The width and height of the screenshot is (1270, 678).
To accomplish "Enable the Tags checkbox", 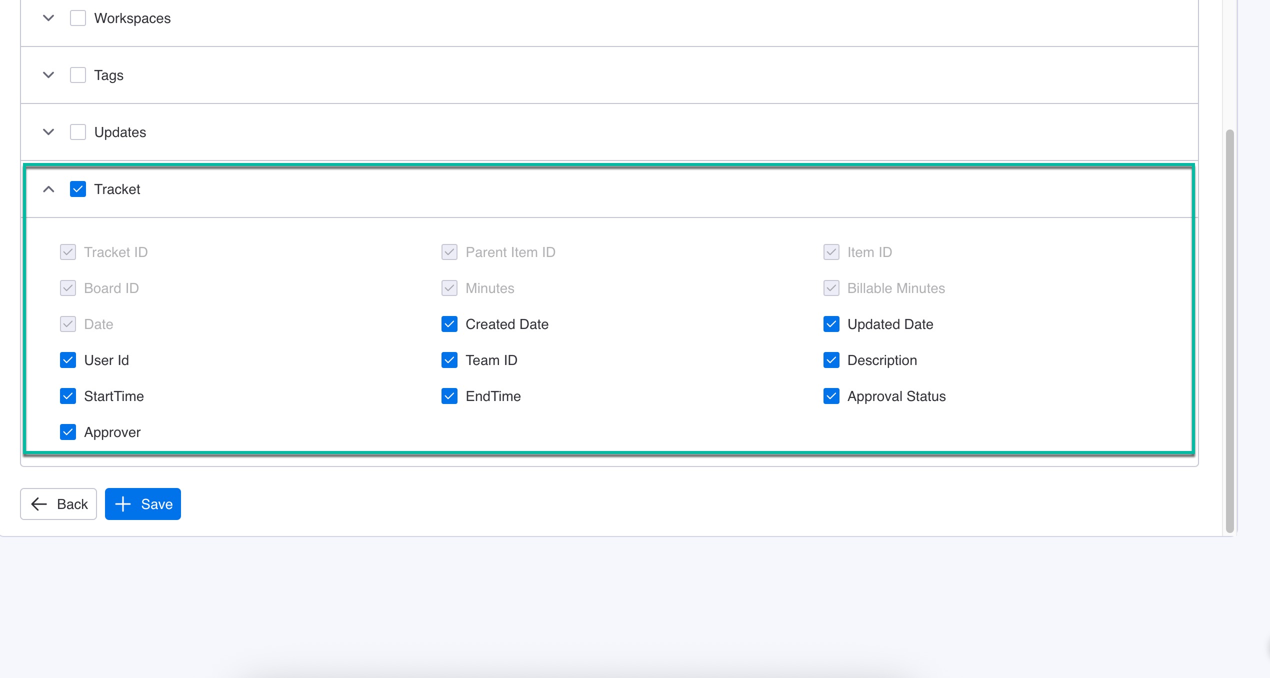I will click(78, 75).
